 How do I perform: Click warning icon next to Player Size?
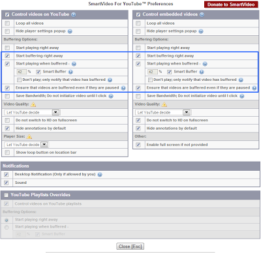[29, 137]
